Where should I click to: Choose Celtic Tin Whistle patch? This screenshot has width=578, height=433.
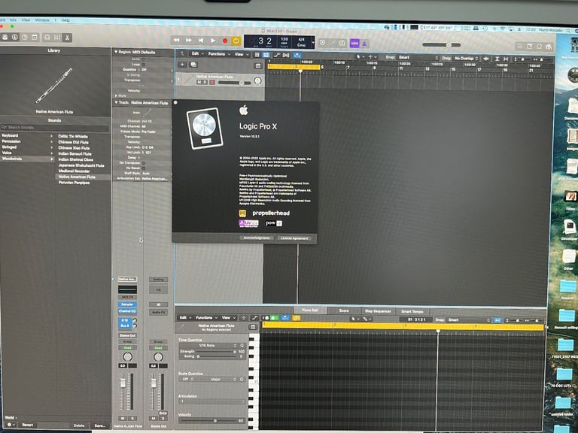click(73, 136)
